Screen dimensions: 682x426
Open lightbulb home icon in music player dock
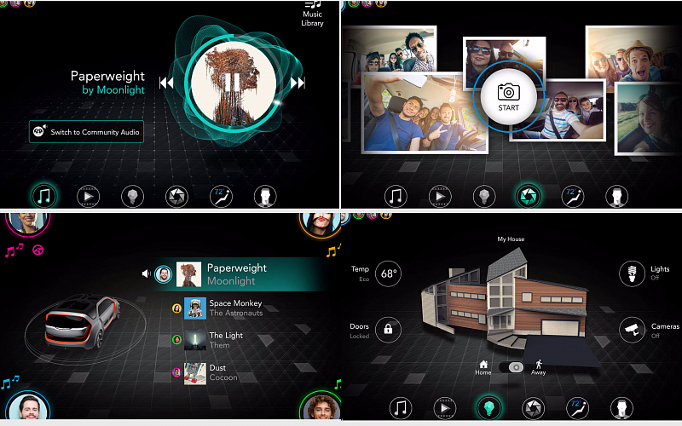pos(133,197)
